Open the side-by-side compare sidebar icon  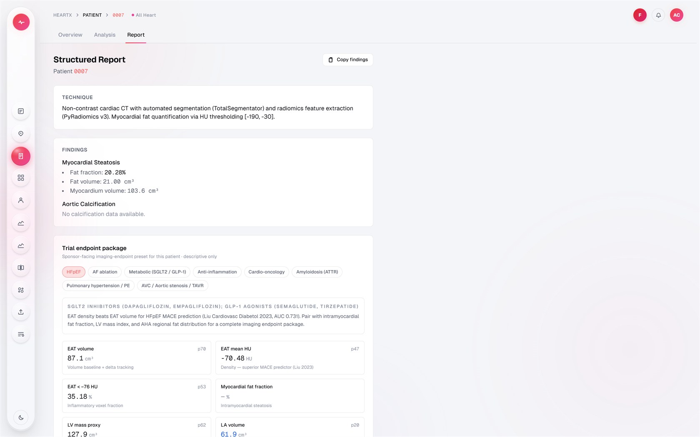pyautogui.click(x=21, y=268)
